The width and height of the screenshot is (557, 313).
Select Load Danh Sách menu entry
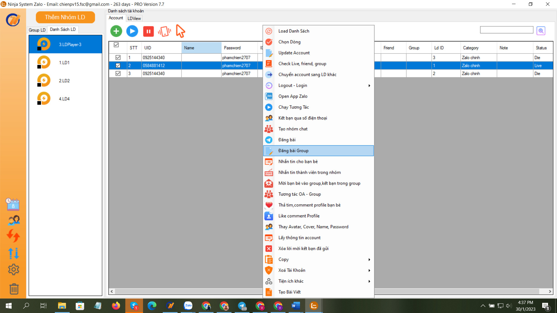[319, 31]
